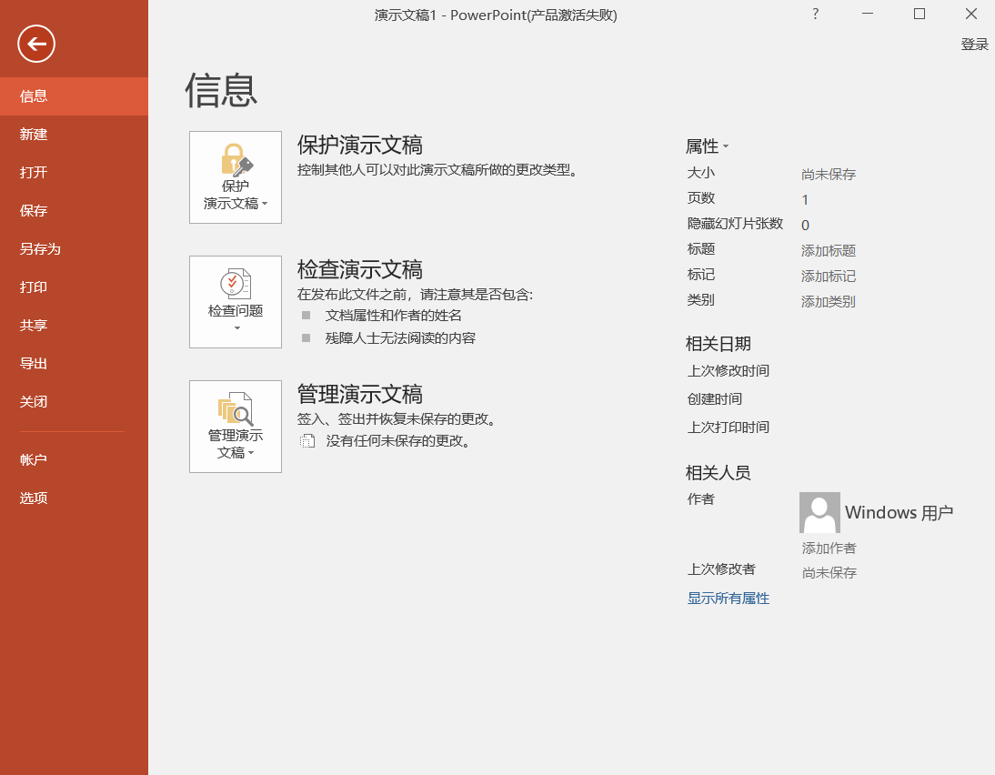Select 导出 in the sidebar
Image resolution: width=995 pixels, height=775 pixels.
point(74,363)
